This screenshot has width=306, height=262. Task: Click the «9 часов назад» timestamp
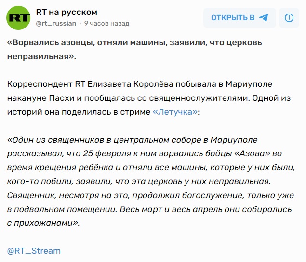[x=106, y=23]
